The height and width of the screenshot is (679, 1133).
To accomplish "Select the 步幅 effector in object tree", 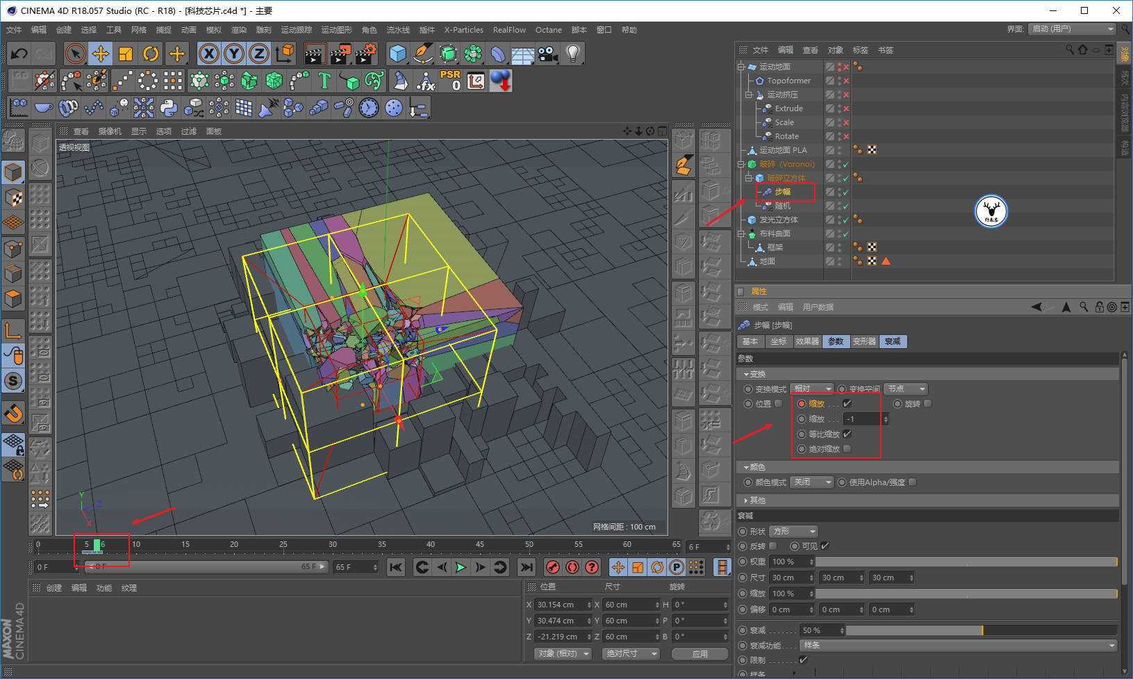I will (783, 192).
